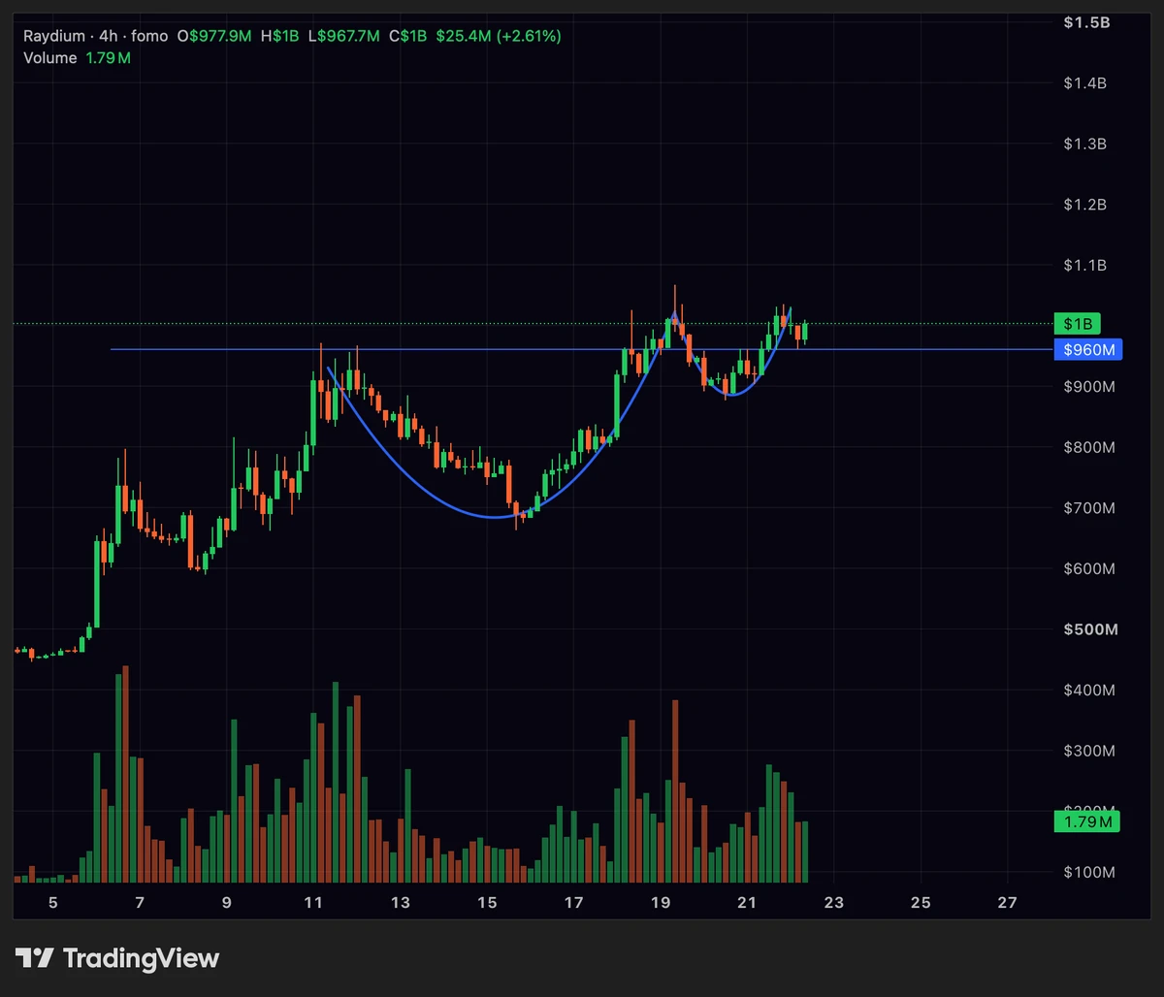Click the bold $500M axis label
Screen dimensions: 1164x997
point(1090,630)
